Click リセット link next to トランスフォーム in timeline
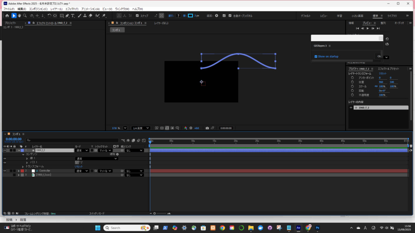The width and height of the screenshot is (415, 233). 78,166
